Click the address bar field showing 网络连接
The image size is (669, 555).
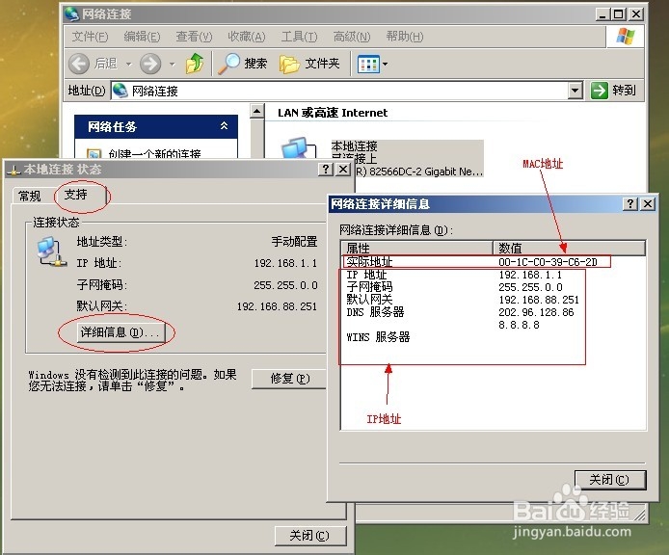(x=339, y=91)
